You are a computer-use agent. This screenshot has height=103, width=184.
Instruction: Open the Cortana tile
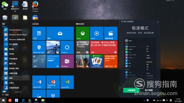click(67, 47)
